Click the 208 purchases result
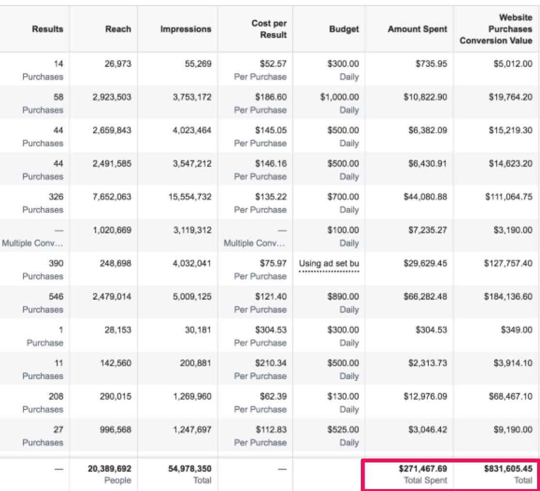 pyautogui.click(x=56, y=396)
